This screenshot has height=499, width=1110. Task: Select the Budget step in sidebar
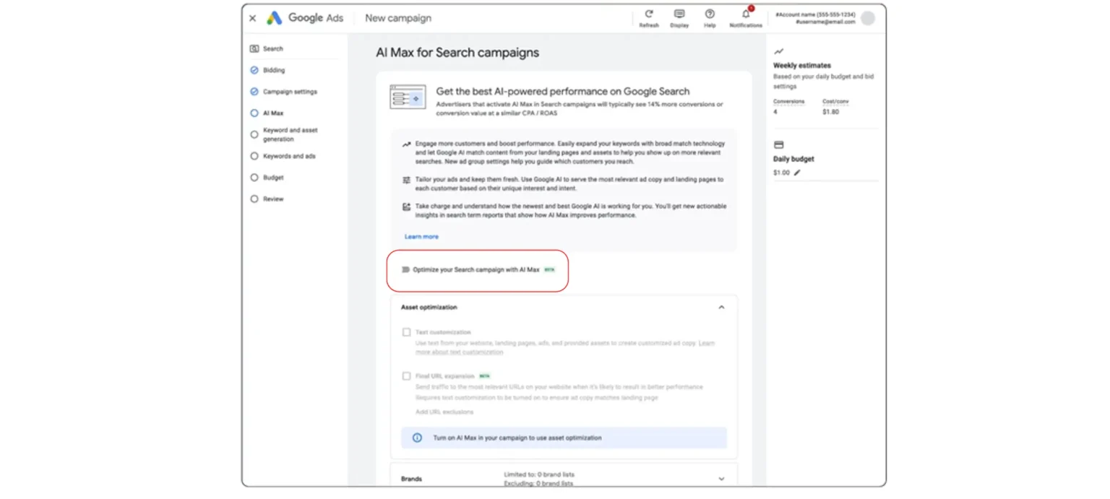273,178
